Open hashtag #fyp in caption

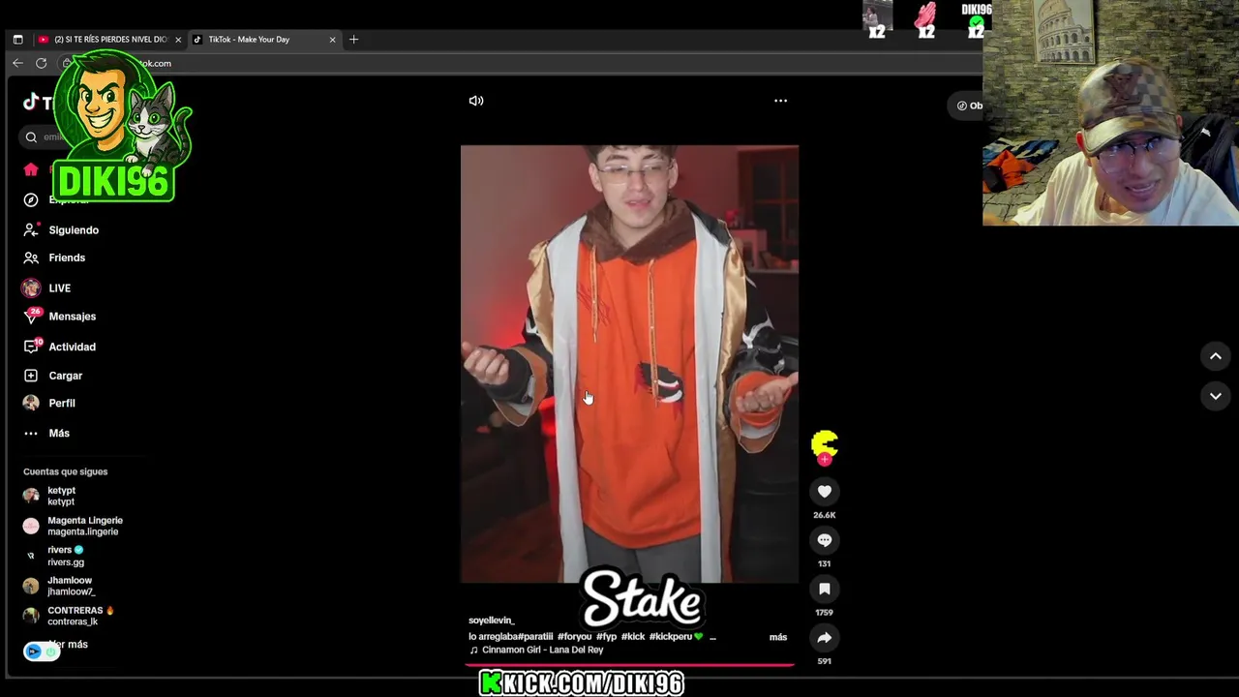pyautogui.click(x=606, y=637)
